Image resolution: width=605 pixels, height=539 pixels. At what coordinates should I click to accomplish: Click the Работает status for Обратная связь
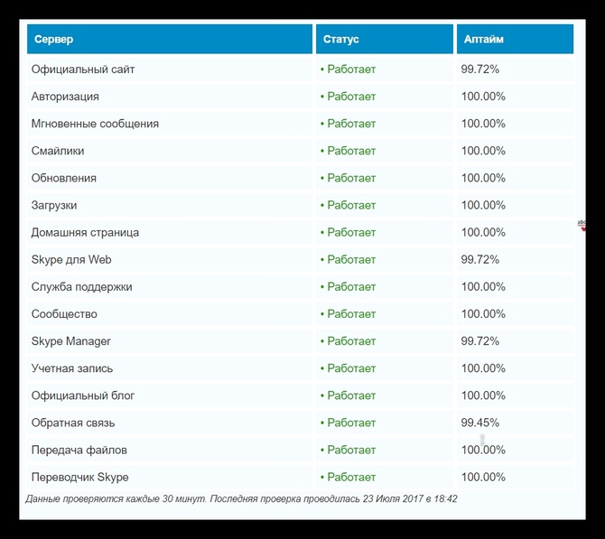click(x=348, y=423)
